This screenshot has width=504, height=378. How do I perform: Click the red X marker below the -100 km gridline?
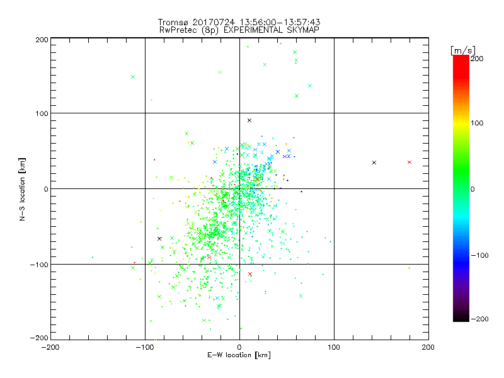[250, 274]
